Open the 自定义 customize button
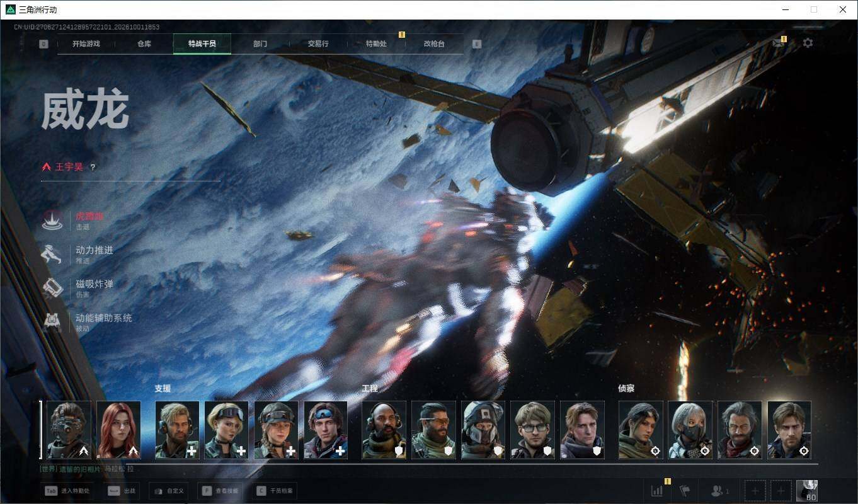The height and width of the screenshot is (504, 858). [169, 491]
